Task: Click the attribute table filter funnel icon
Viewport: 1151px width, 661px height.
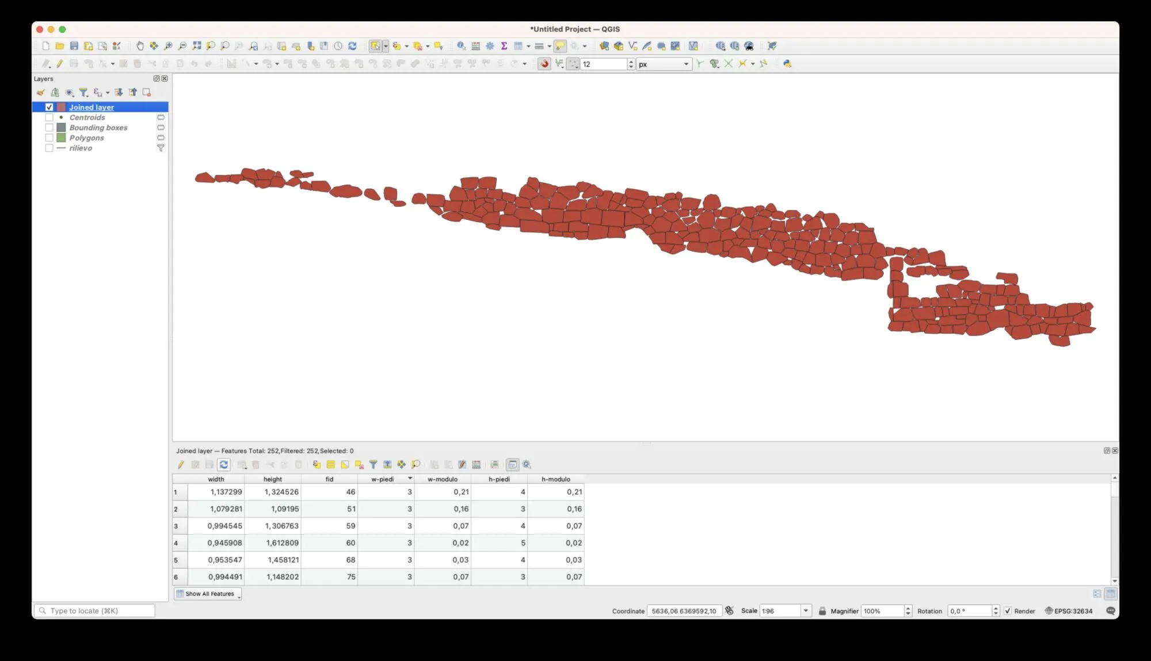Action: [x=373, y=465]
